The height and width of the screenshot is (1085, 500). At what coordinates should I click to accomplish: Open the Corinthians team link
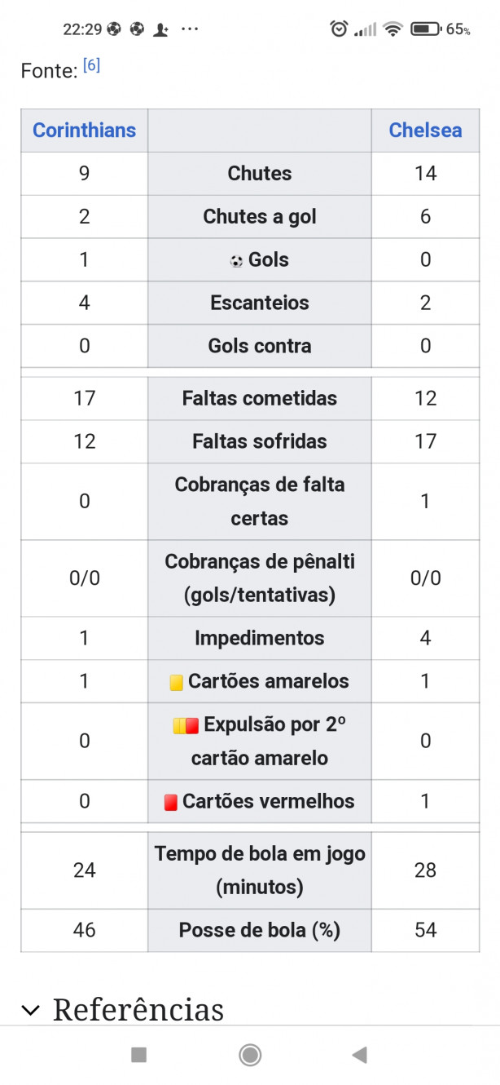[84, 131]
